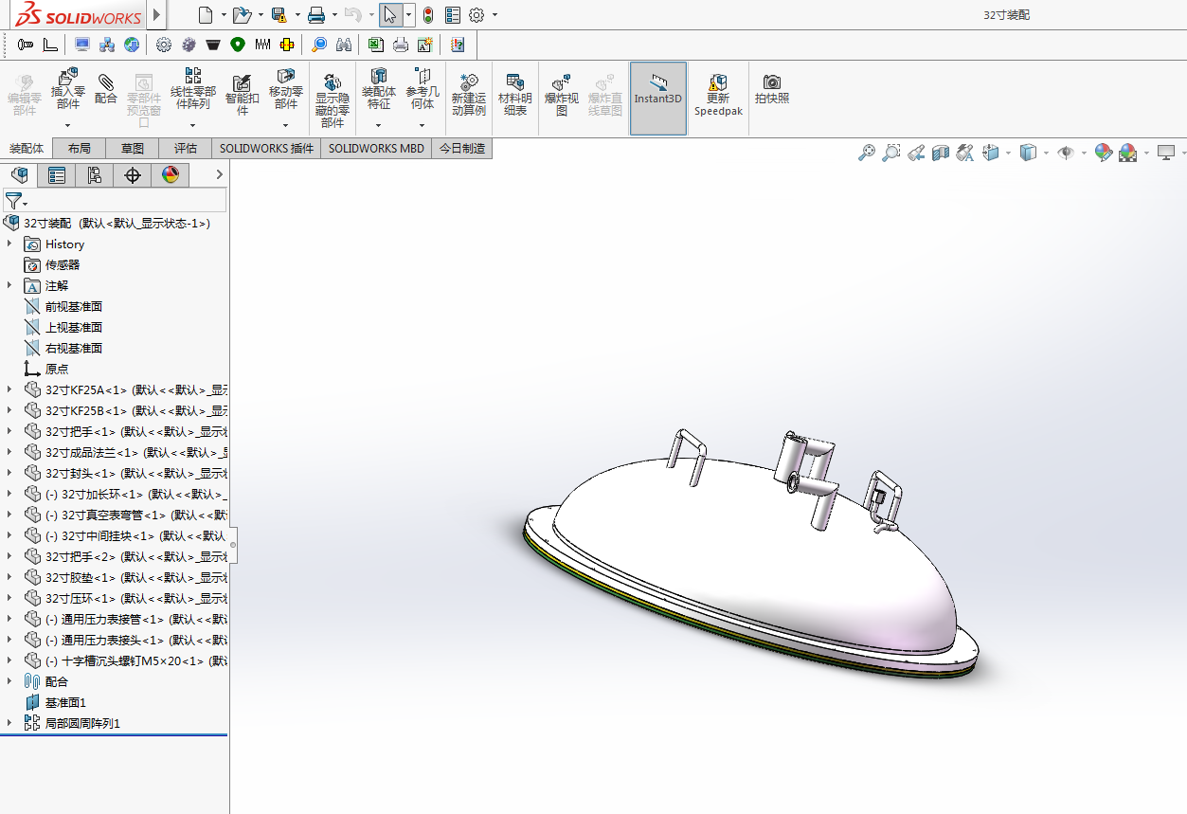Open the DisplayManager tab with color ball
Image resolution: width=1187 pixels, height=814 pixels.
click(x=170, y=174)
